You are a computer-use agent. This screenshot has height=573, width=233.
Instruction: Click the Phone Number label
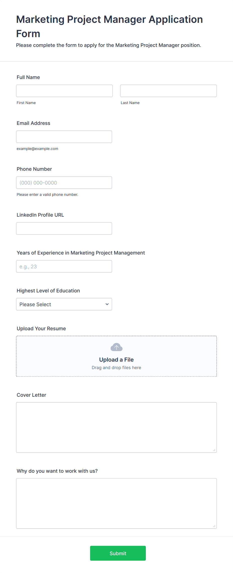34,169
